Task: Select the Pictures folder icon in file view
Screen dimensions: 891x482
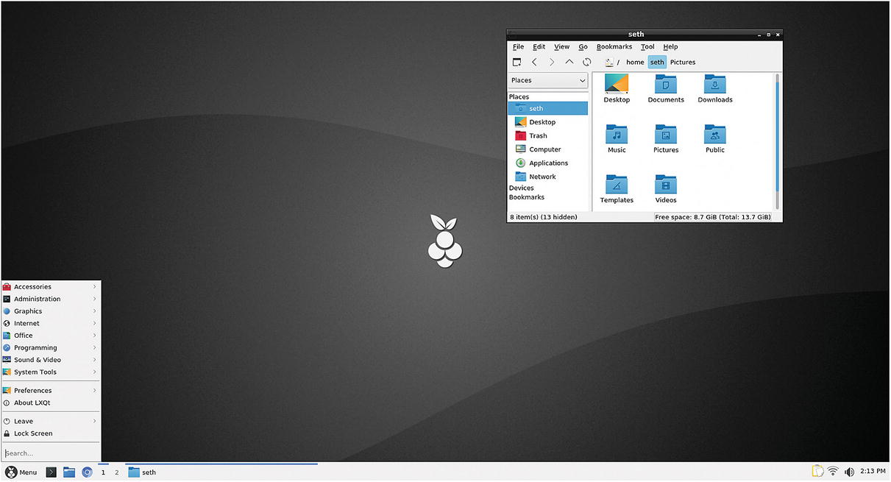Action: tap(666, 139)
